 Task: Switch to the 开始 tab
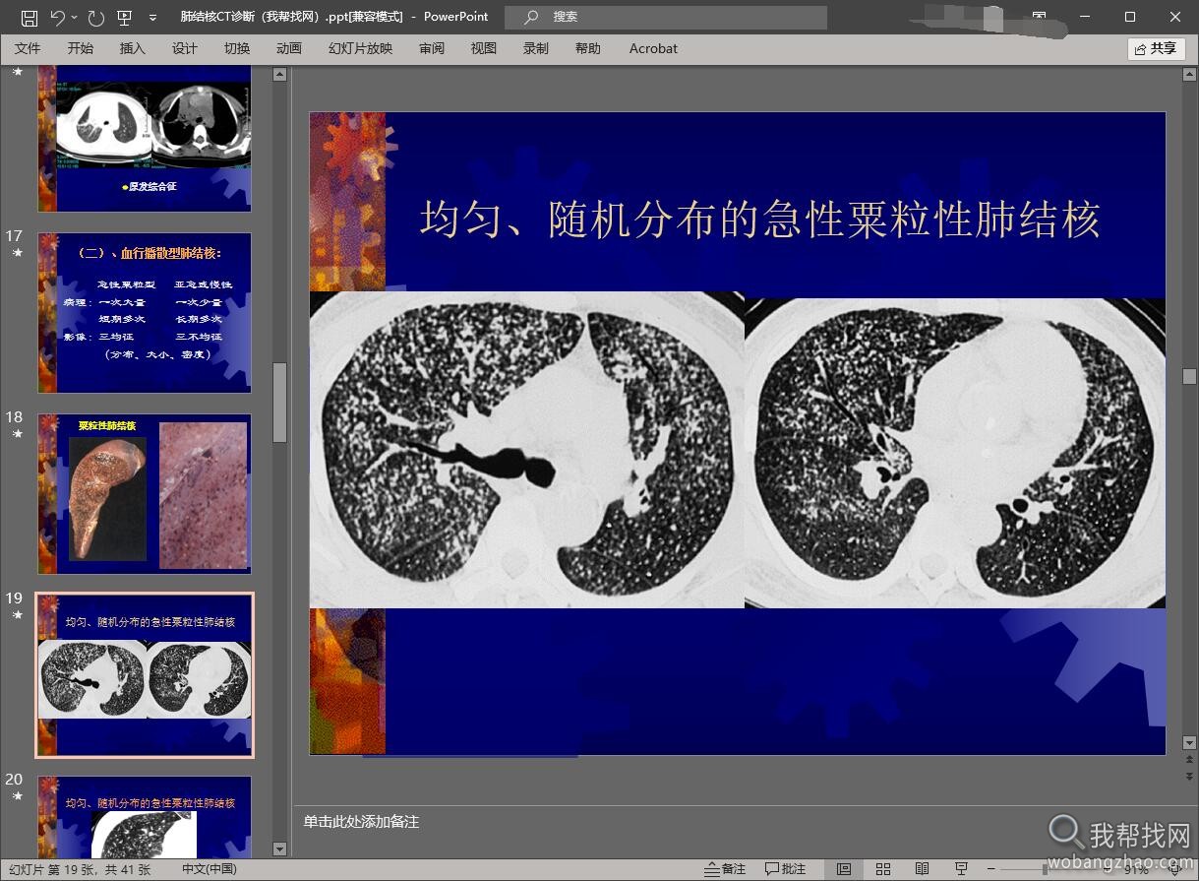(x=81, y=48)
